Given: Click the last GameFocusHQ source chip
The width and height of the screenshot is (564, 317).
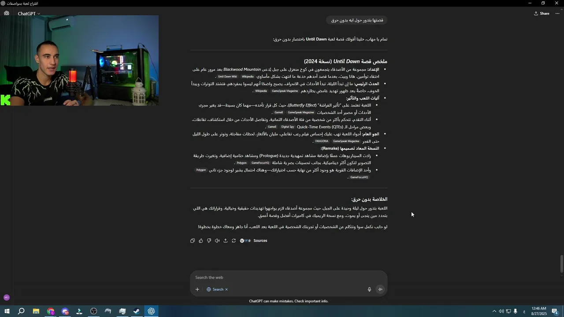Looking at the screenshot, I should (x=359, y=177).
